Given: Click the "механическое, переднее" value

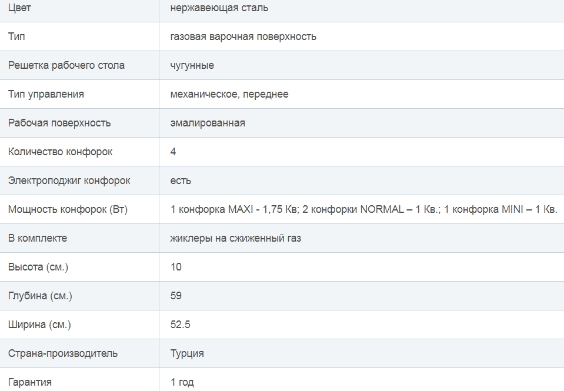Looking at the screenshot, I should (229, 94).
